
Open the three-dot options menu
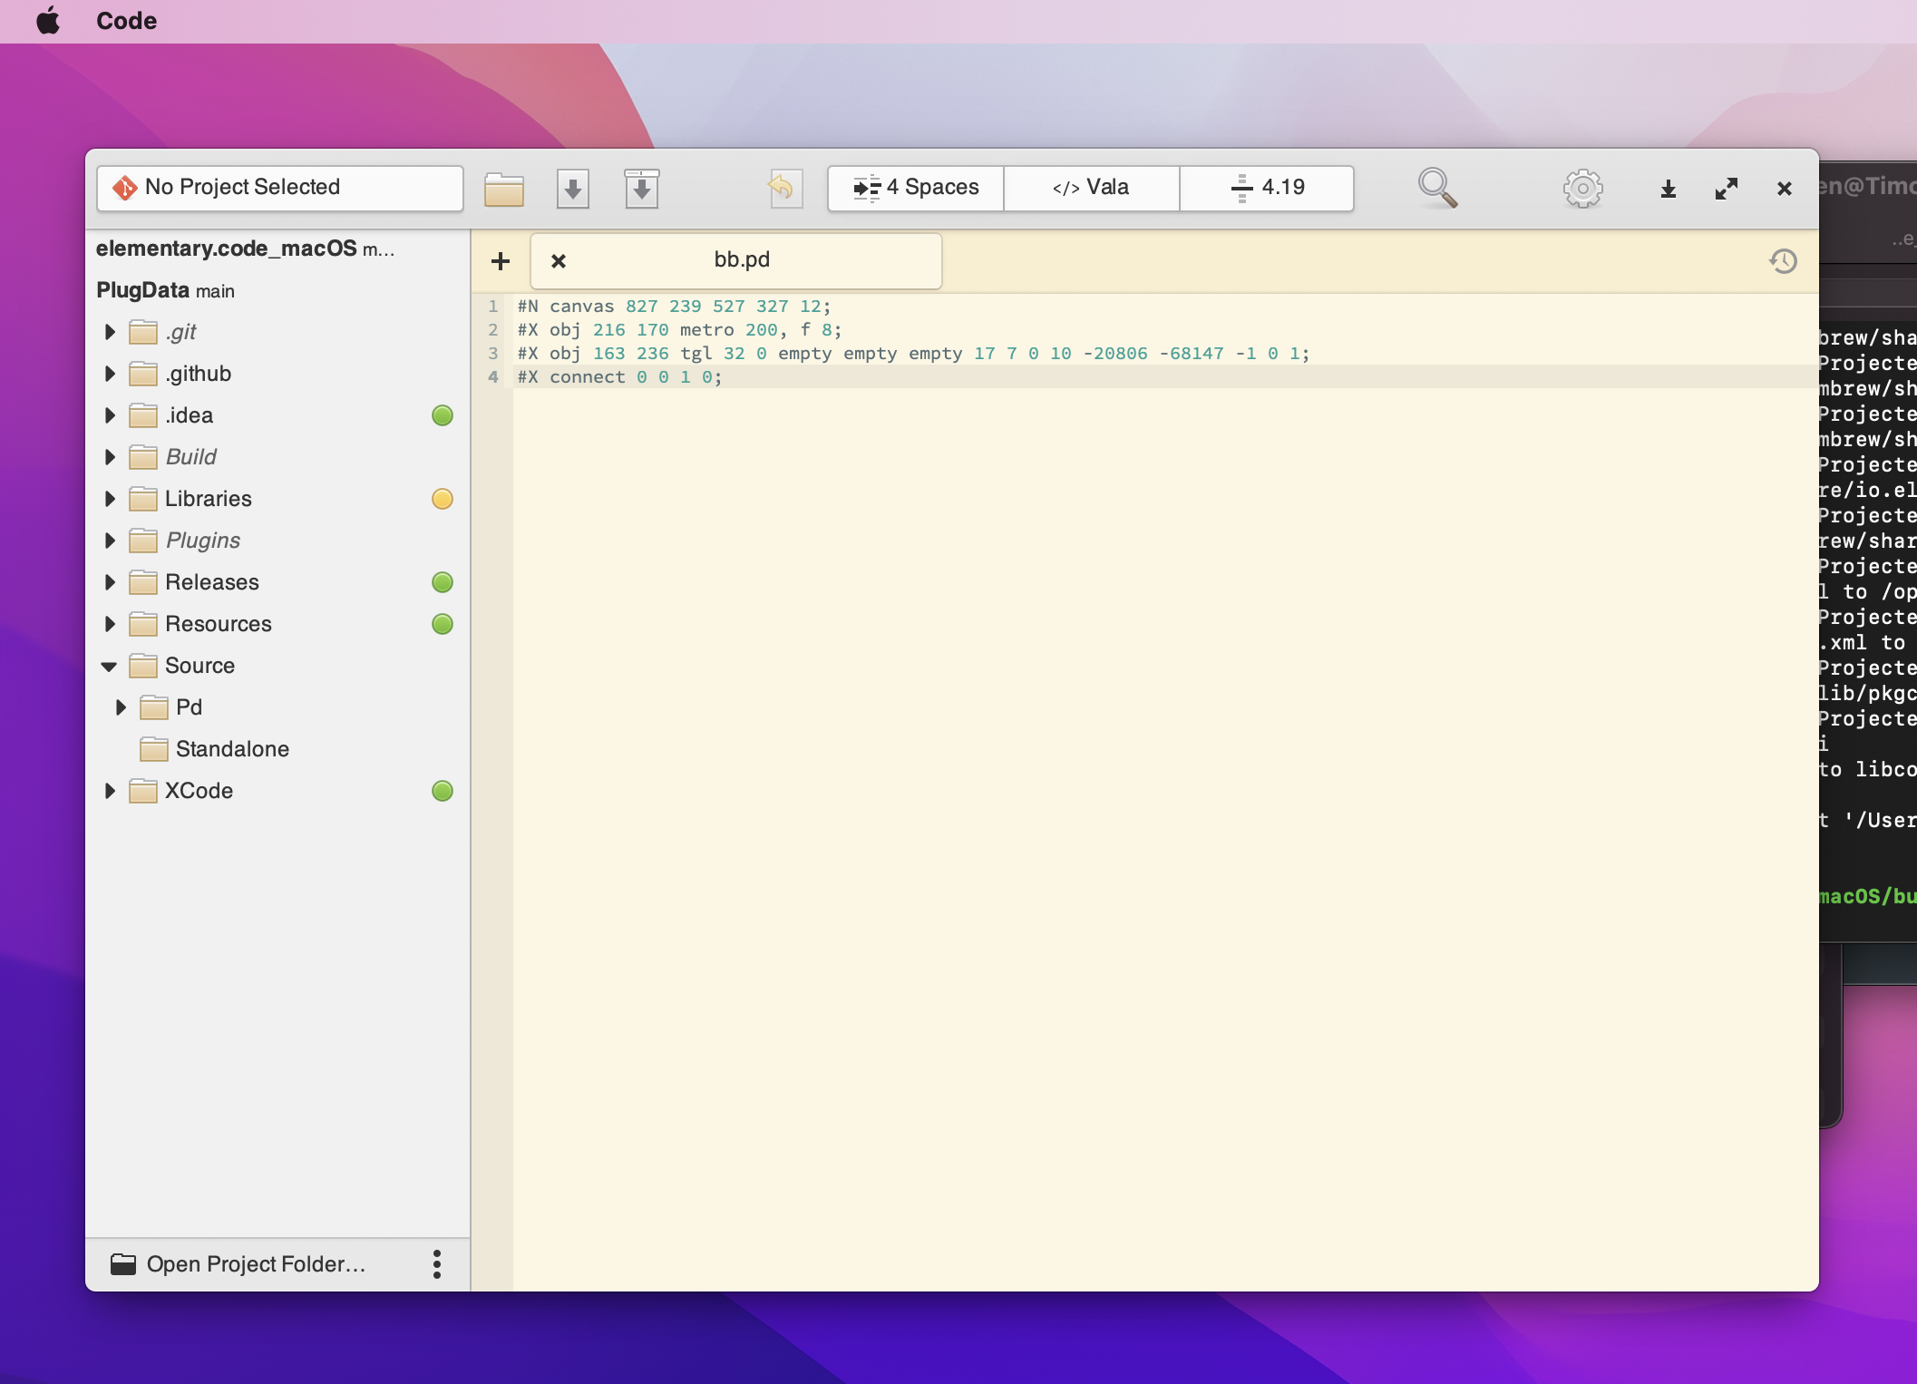pyautogui.click(x=437, y=1263)
